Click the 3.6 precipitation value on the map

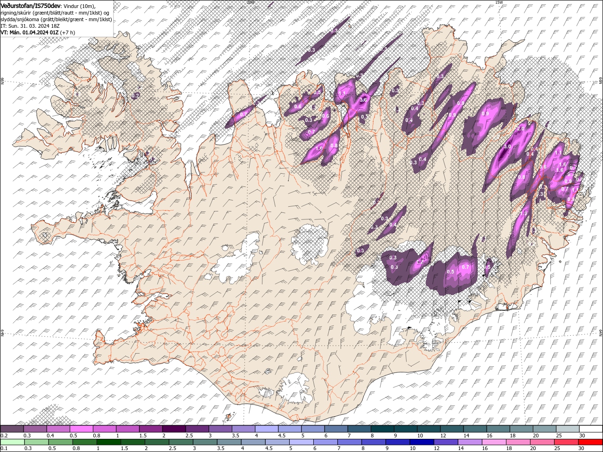click(x=363, y=100)
